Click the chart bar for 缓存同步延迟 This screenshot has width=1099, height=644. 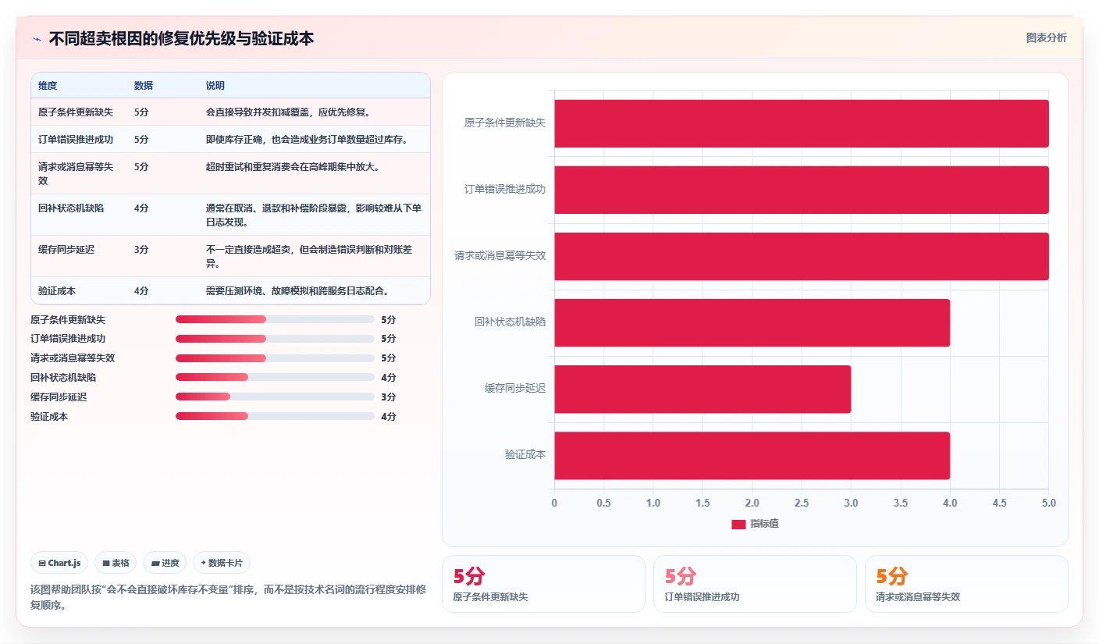point(702,389)
